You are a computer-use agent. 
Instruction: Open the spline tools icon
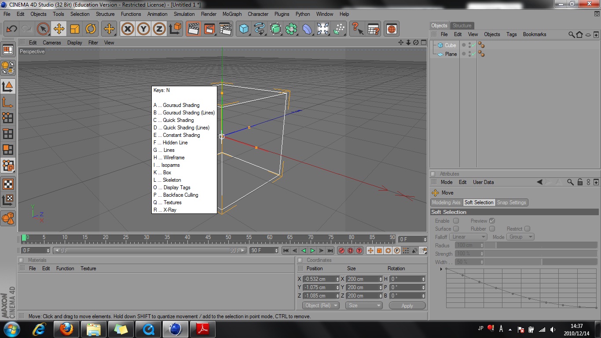coord(260,29)
